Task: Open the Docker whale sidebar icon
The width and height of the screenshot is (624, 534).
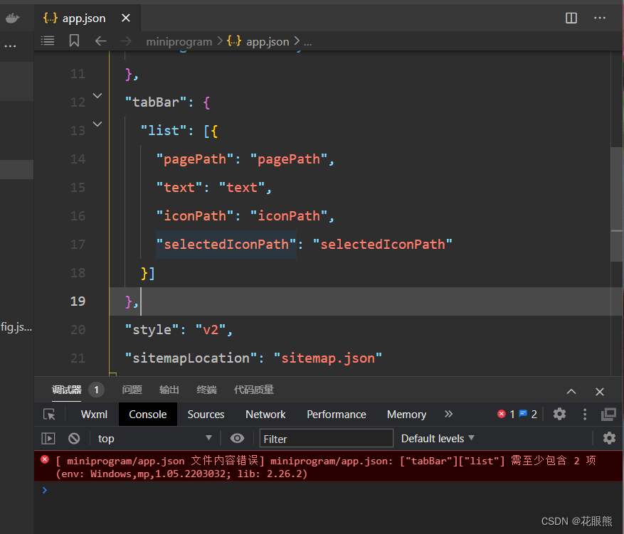Action: pyautogui.click(x=12, y=18)
